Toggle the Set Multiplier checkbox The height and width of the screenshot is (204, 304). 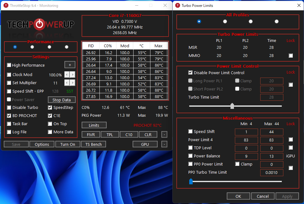pyautogui.click(x=9, y=83)
